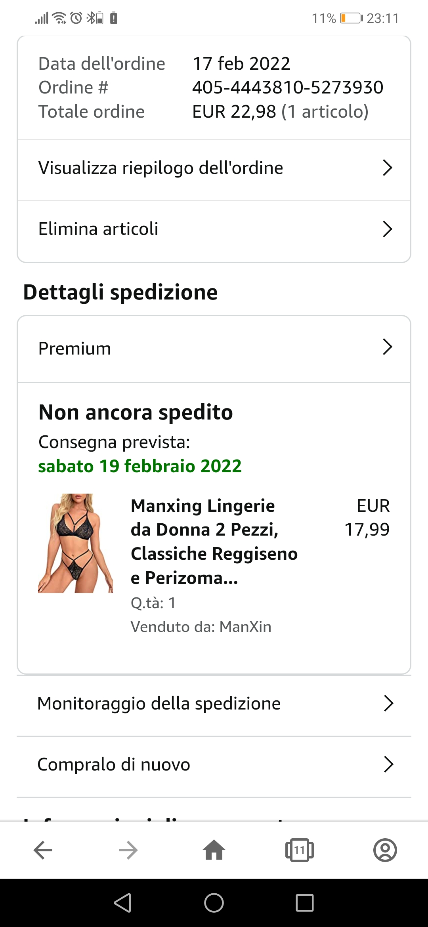The height and width of the screenshot is (927, 428).
Task: Tap the Elimina articoli label
Action: point(98,229)
